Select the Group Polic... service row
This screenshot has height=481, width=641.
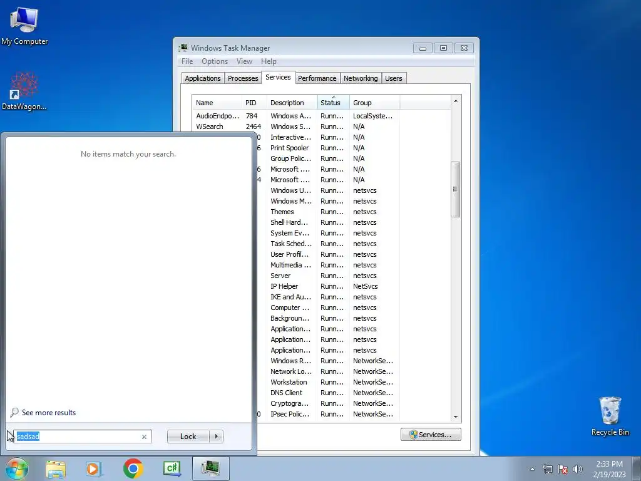point(353,158)
